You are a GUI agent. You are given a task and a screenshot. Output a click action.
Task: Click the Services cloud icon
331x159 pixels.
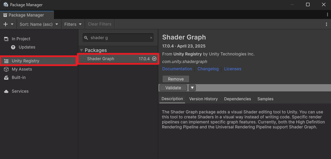(6, 91)
